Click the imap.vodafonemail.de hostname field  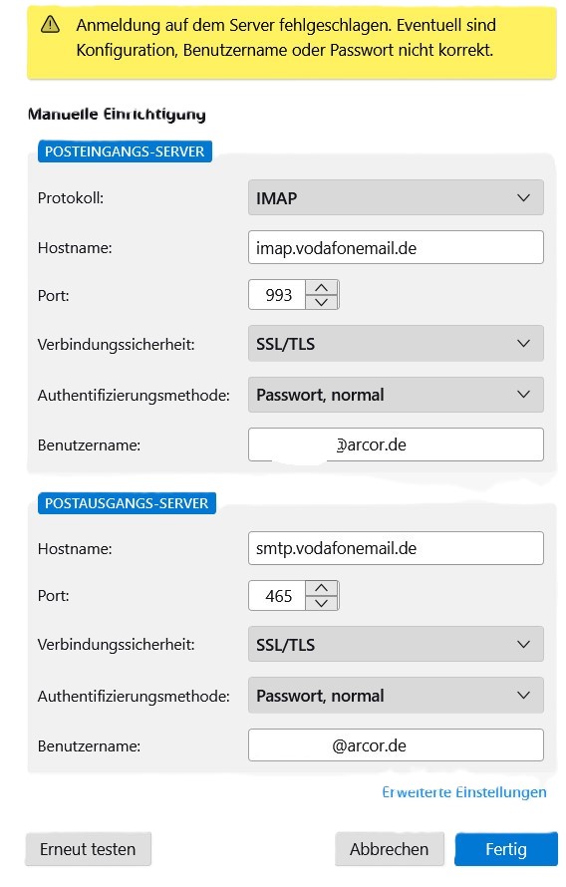click(396, 247)
